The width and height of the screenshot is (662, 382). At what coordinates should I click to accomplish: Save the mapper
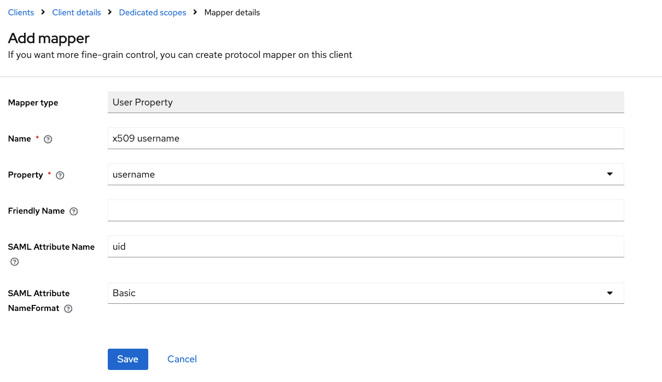click(x=127, y=359)
